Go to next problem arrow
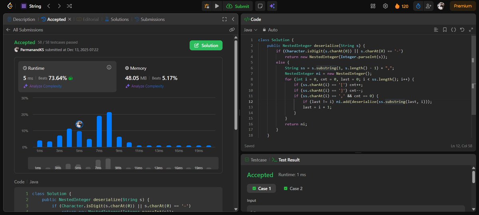479x215 pixels. click(x=59, y=6)
